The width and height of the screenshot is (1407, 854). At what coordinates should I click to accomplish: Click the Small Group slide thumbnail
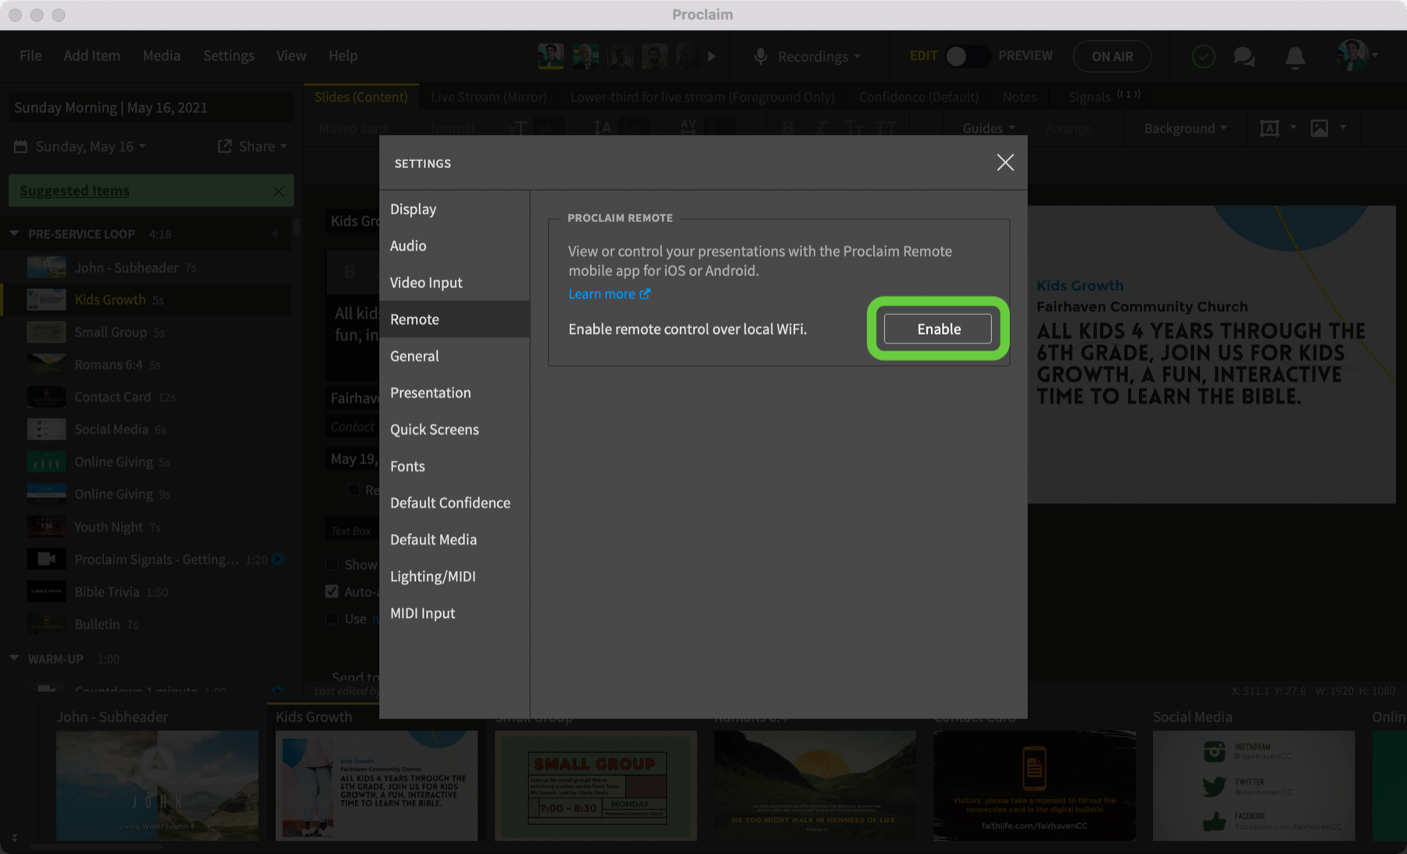coord(596,785)
